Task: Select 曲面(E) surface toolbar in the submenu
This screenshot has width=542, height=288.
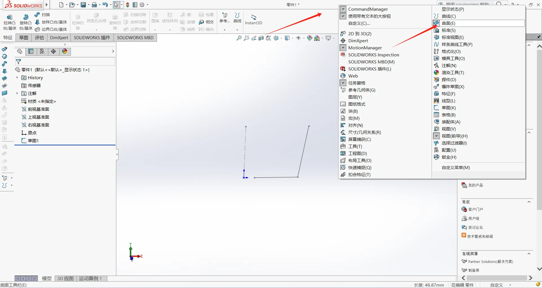Action: click(479, 23)
